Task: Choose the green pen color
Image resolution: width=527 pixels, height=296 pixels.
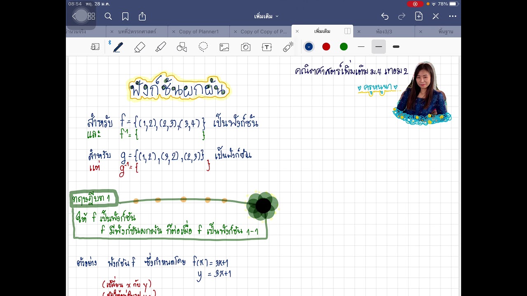Action: point(344,47)
